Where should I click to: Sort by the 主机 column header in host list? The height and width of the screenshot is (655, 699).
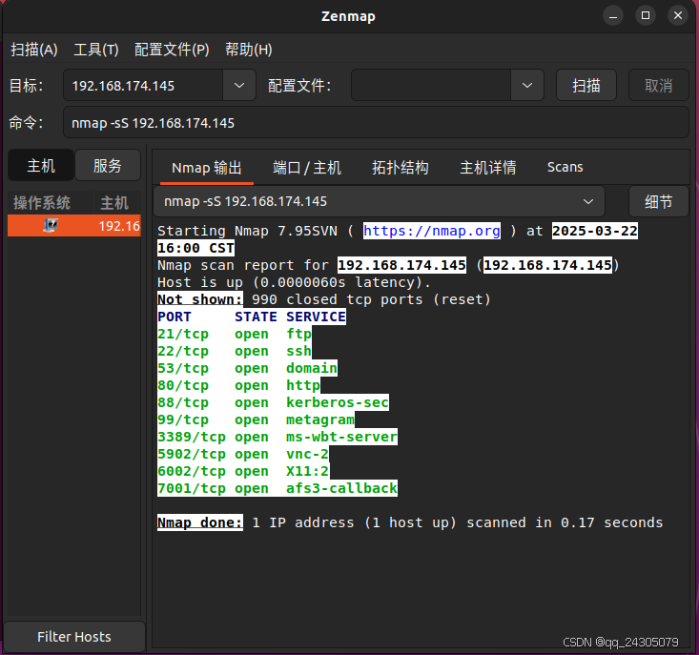[x=116, y=203]
